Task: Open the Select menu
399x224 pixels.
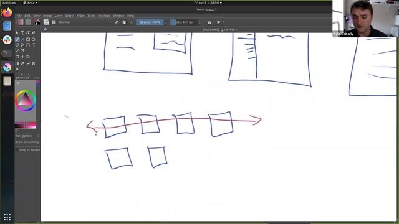Action: (69, 16)
